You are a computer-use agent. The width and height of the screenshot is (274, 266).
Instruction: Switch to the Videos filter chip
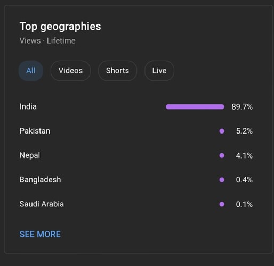point(70,71)
